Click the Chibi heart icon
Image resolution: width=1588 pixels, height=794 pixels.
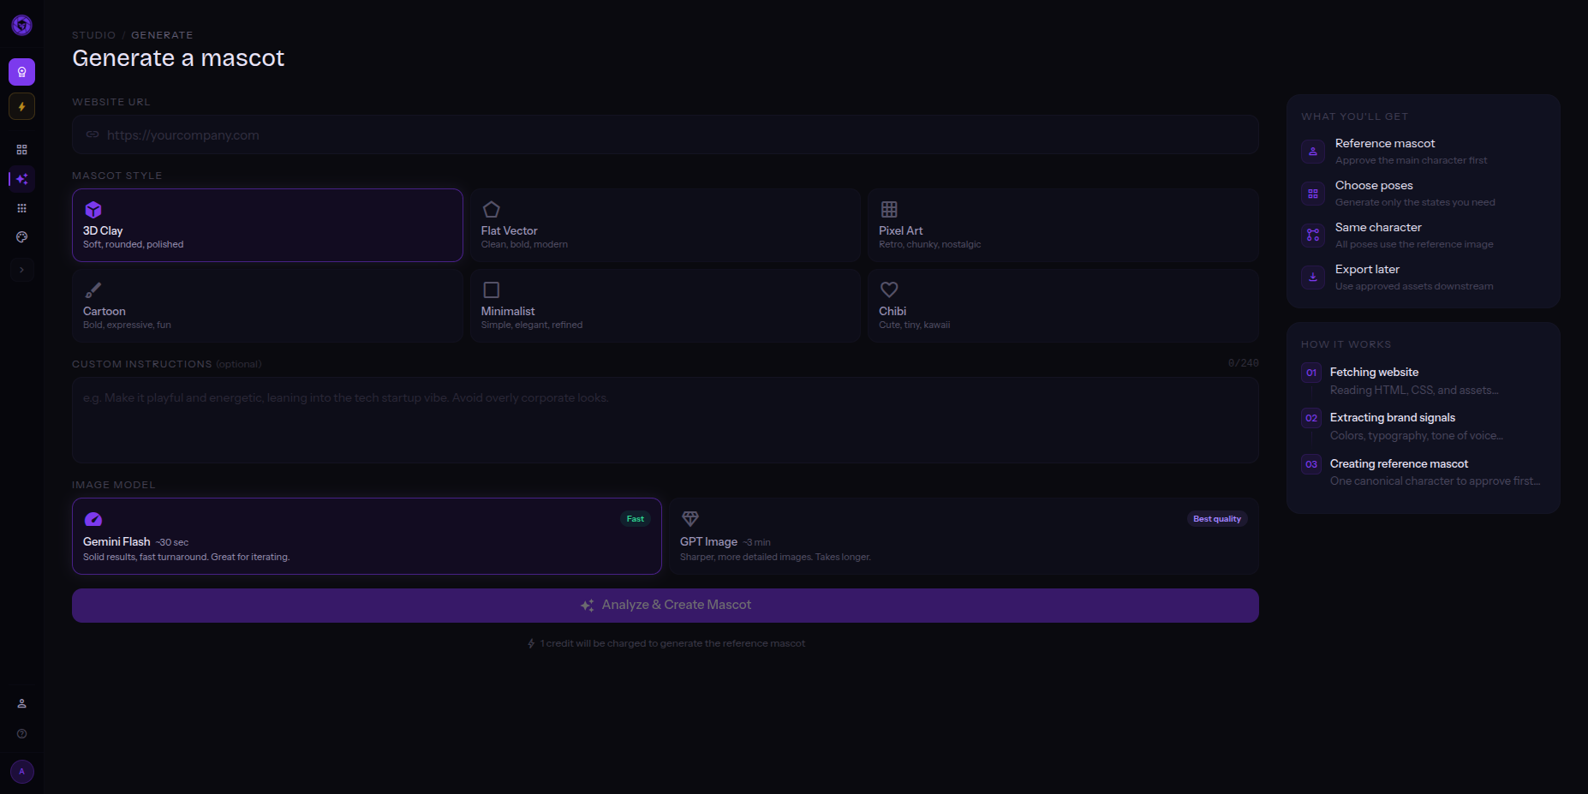pos(889,290)
